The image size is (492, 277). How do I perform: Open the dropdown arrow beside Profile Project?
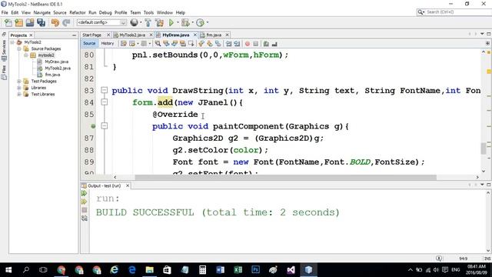pos(208,22)
